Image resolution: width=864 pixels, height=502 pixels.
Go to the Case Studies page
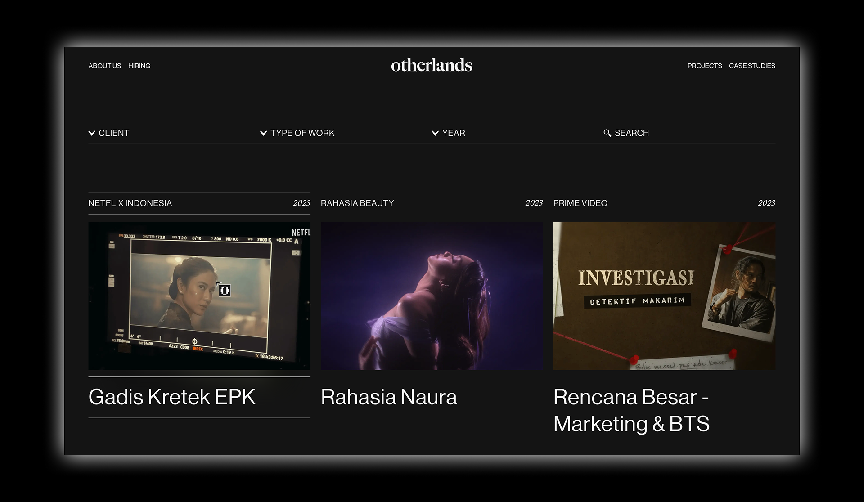tap(752, 66)
